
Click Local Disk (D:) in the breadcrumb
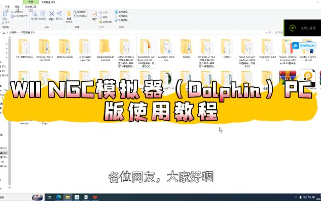pyautogui.click(x=28, y=32)
